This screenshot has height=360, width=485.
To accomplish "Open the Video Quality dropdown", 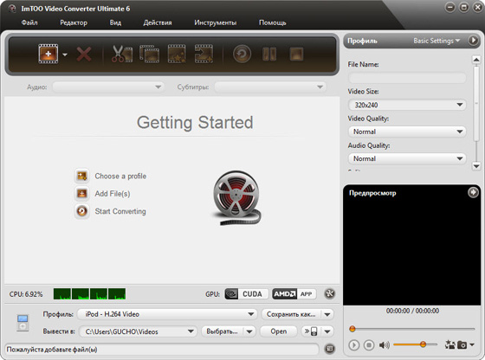I will 407,132.
